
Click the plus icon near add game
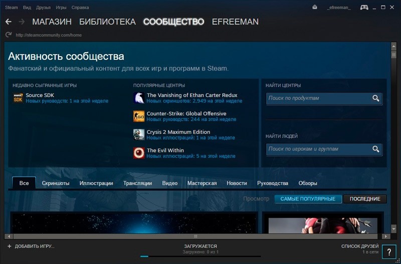(10, 246)
